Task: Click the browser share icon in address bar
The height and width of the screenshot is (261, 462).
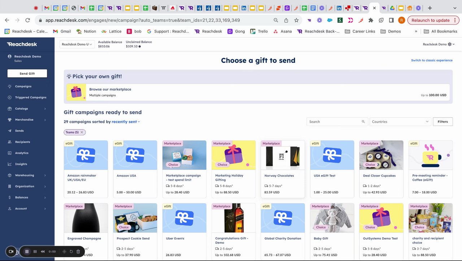Action: pos(286,20)
